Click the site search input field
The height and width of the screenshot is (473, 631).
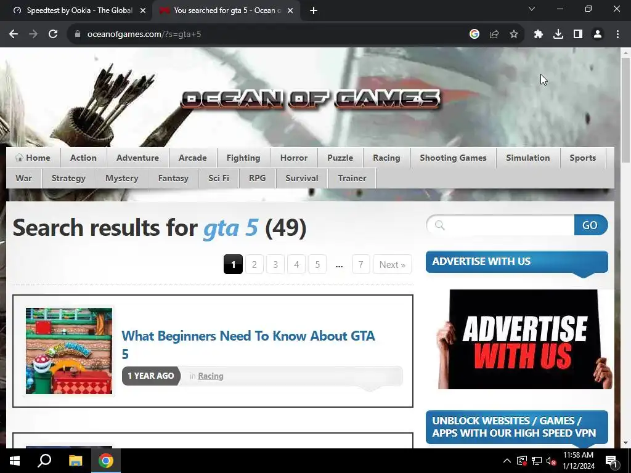pos(500,225)
